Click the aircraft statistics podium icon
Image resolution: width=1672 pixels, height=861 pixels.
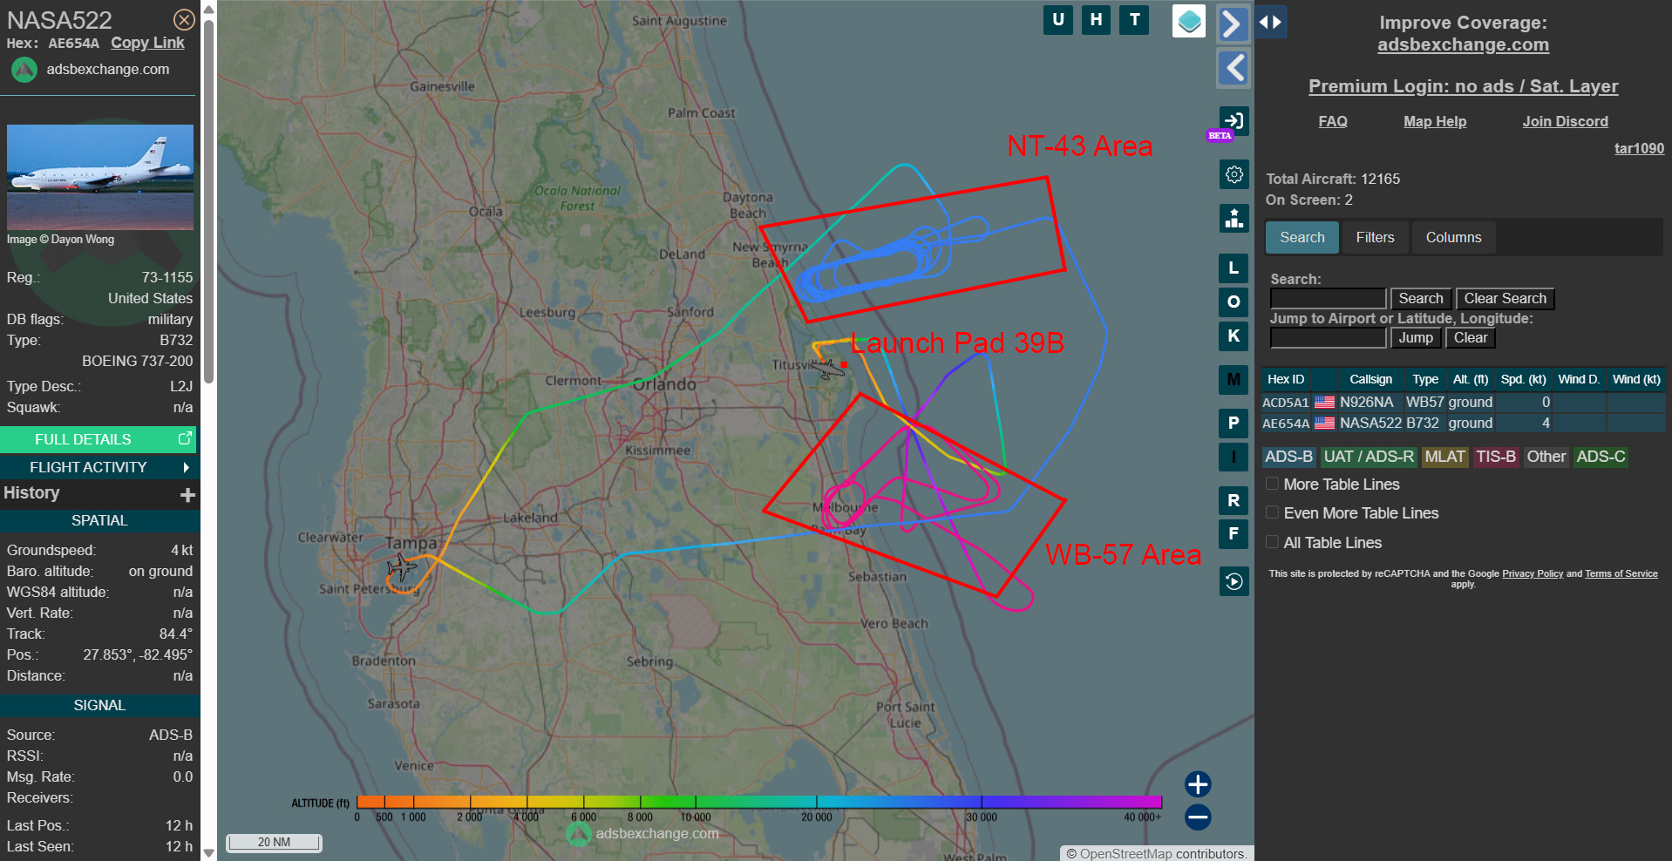click(1234, 218)
